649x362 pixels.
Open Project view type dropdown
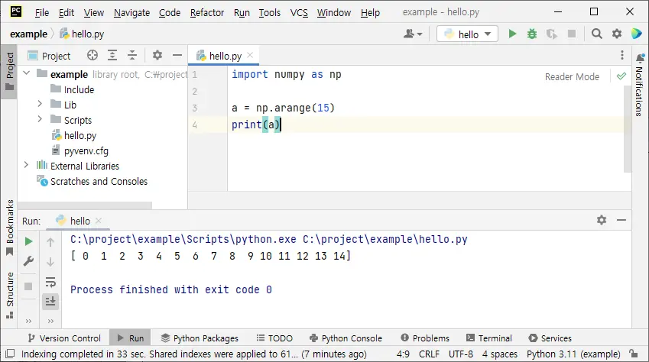point(49,56)
